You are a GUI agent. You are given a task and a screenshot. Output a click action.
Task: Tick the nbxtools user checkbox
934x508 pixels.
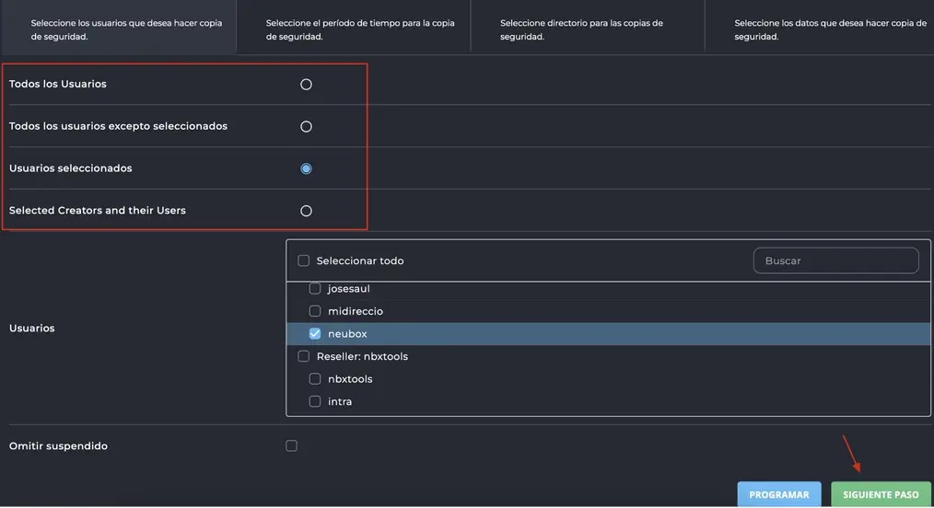[314, 379]
